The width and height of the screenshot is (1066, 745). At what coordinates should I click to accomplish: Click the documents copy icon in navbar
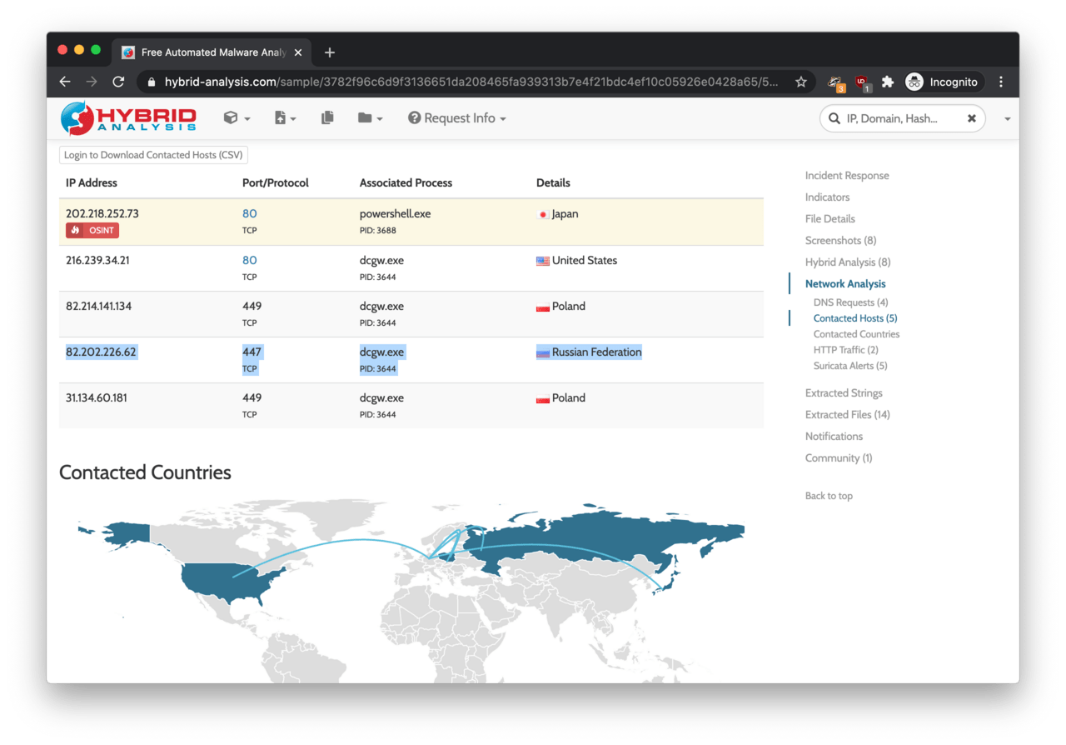(x=327, y=118)
